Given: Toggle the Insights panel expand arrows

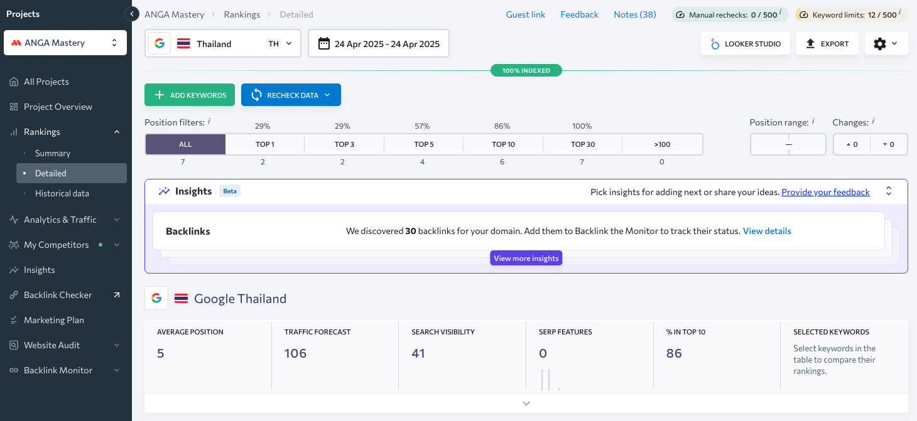Looking at the screenshot, I should 889,191.
